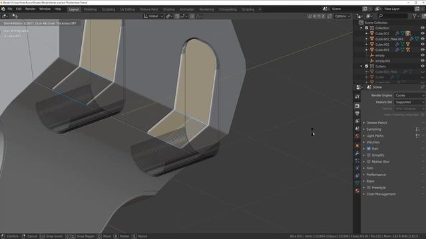Viewport: 426px width, 239px height.
Task: Click the Blender logo icon in menu bar
Action: pos(3,9)
